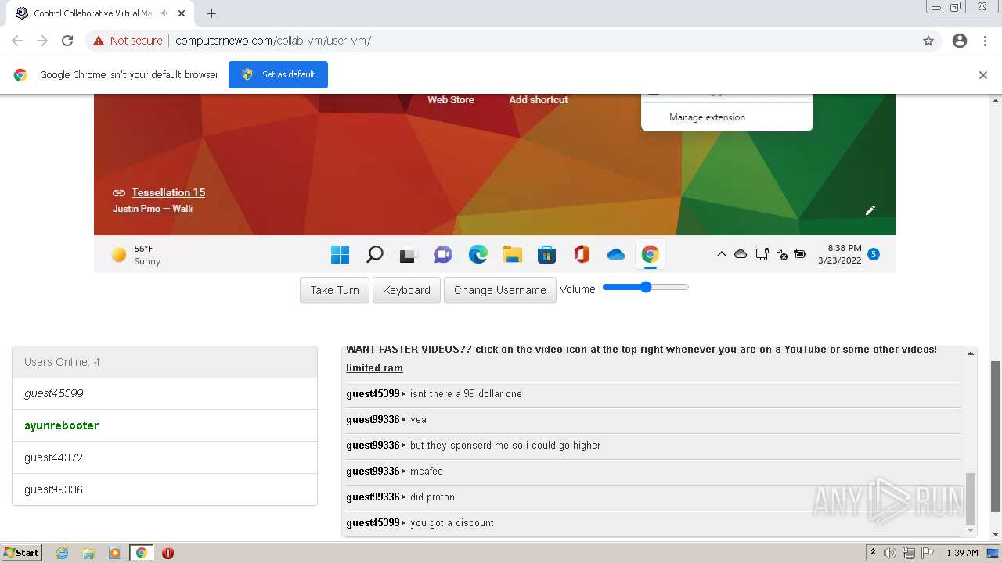The height and width of the screenshot is (563, 1002).
Task: Launch Office from VM taskbar
Action: tap(581, 254)
